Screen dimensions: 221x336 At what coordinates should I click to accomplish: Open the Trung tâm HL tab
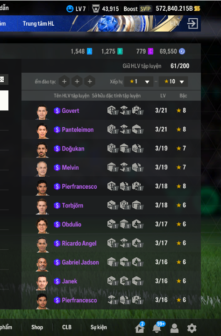point(38,24)
